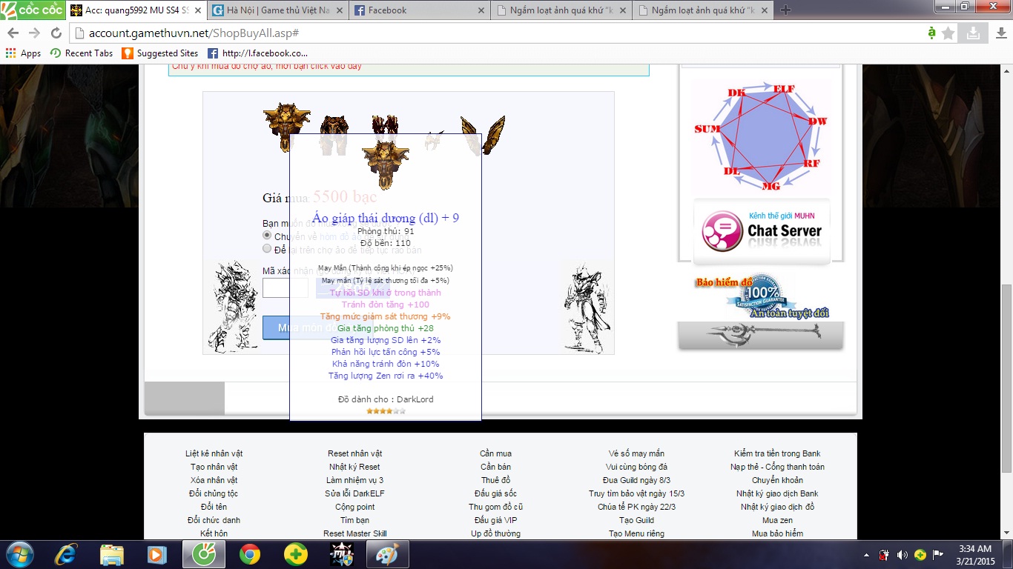Viewport: 1013px width, 569px height.
Task: Switch to the Facebook tab
Action: 419,10
